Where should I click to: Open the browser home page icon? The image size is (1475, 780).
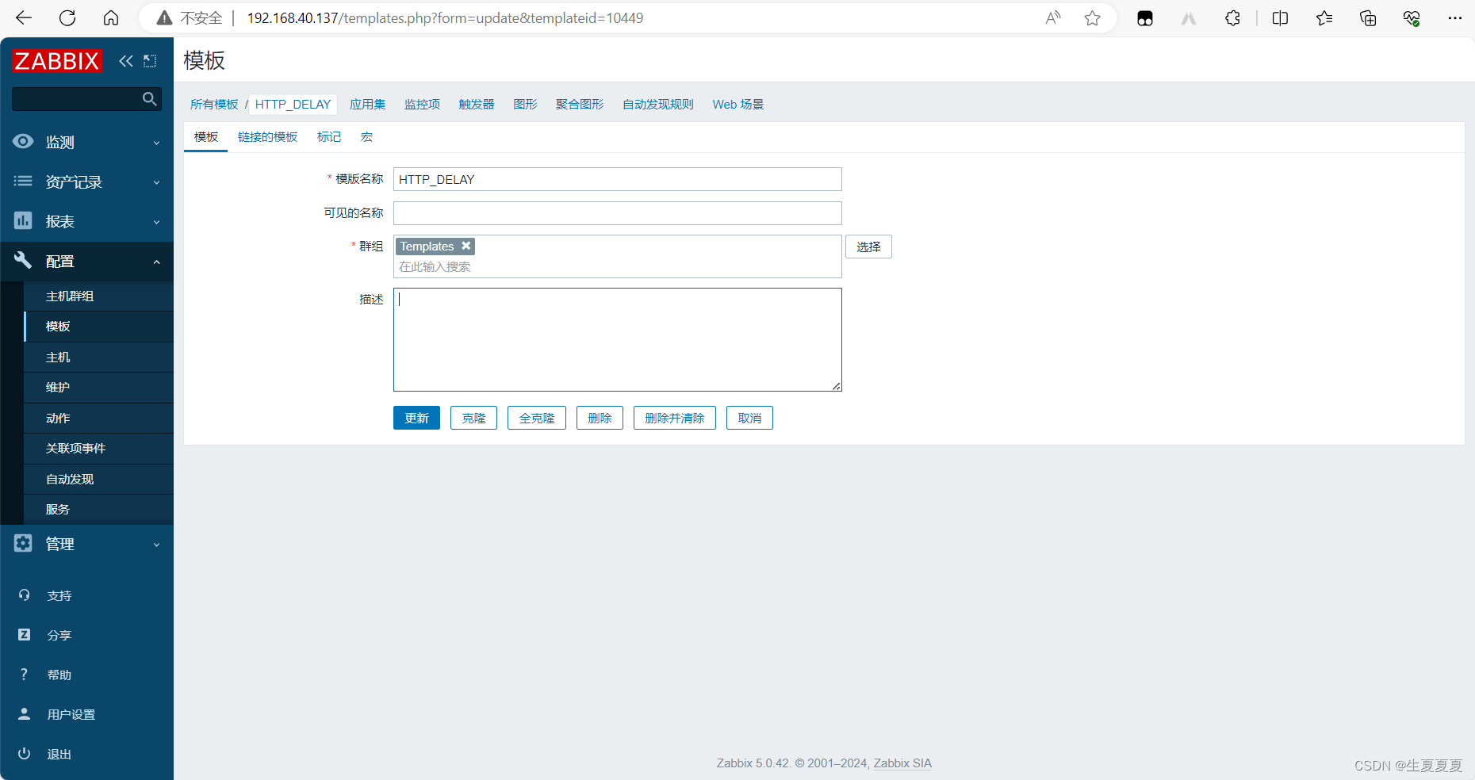[x=111, y=17]
